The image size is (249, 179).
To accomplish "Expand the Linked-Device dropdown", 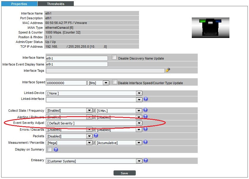I will tap(94, 93).
